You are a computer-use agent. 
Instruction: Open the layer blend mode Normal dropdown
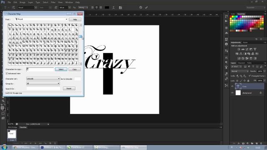(240, 71)
